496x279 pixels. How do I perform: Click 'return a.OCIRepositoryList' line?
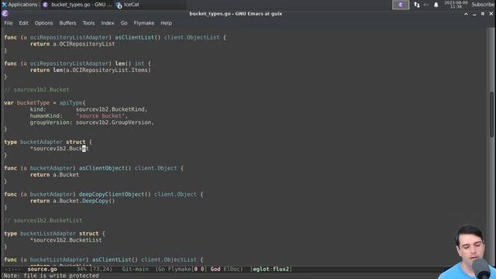(x=72, y=44)
